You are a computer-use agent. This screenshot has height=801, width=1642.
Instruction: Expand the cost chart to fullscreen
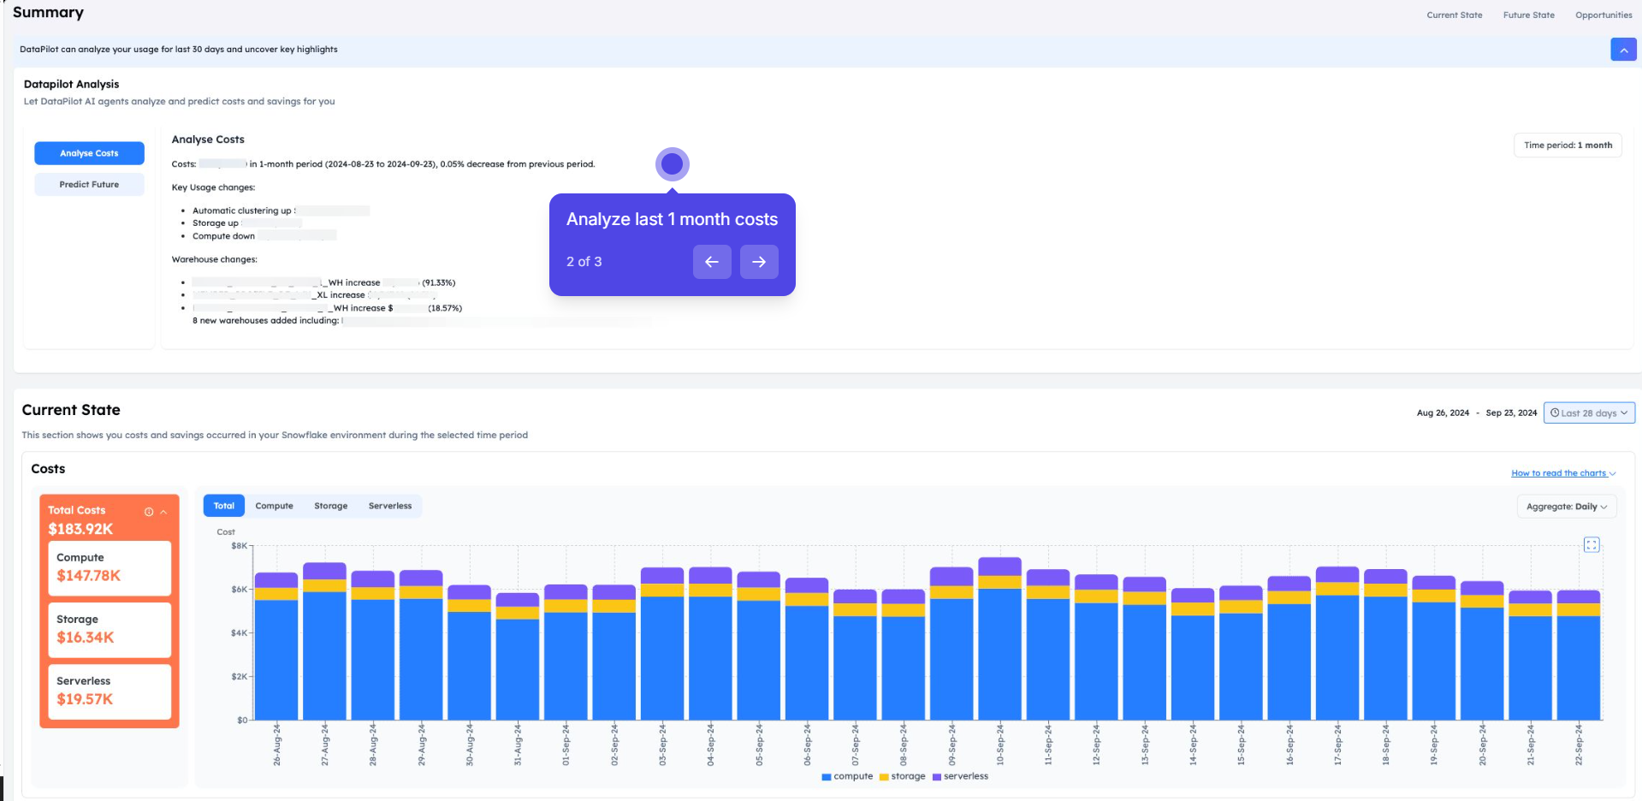[x=1592, y=545]
